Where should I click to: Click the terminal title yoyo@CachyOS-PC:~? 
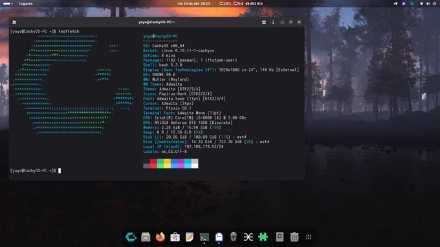click(157, 22)
